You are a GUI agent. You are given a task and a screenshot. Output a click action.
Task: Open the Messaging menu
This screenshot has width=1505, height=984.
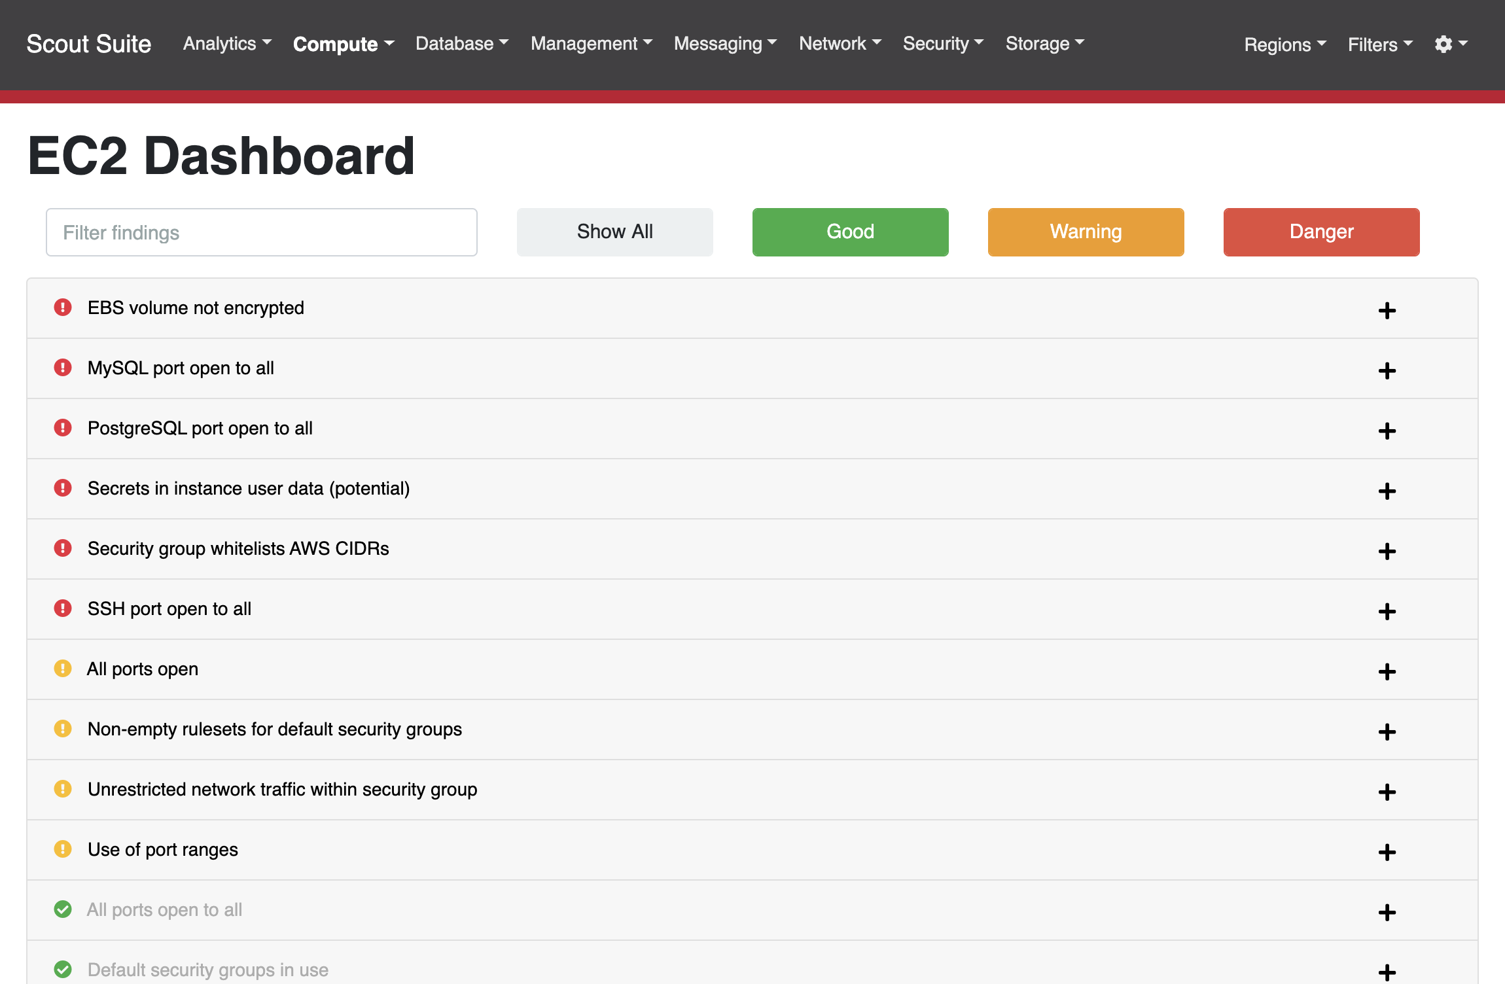click(726, 43)
